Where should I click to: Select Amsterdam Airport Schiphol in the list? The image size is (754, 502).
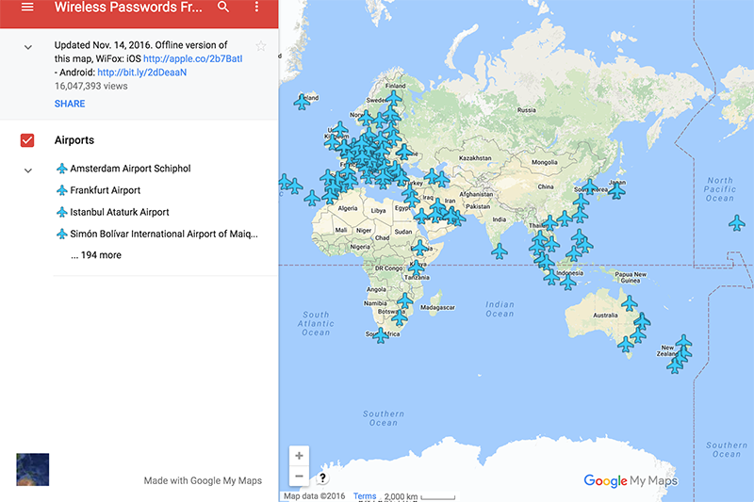pyautogui.click(x=130, y=169)
